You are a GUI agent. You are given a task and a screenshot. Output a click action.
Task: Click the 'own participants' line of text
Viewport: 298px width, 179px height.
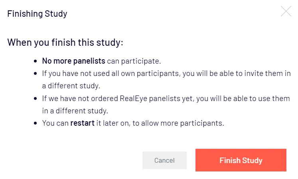point(166,74)
